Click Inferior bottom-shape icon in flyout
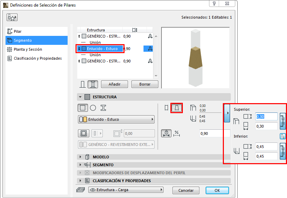 (x=237, y=151)
